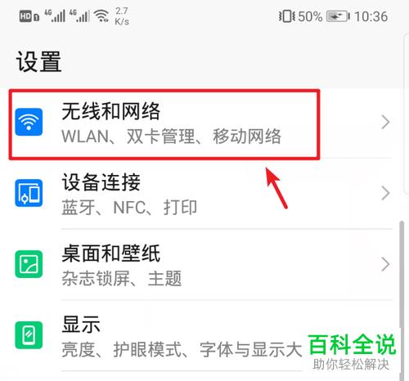Tap the green 桌面和壁纸 picture icon
Screen dimensions: 409x381
coord(29,264)
